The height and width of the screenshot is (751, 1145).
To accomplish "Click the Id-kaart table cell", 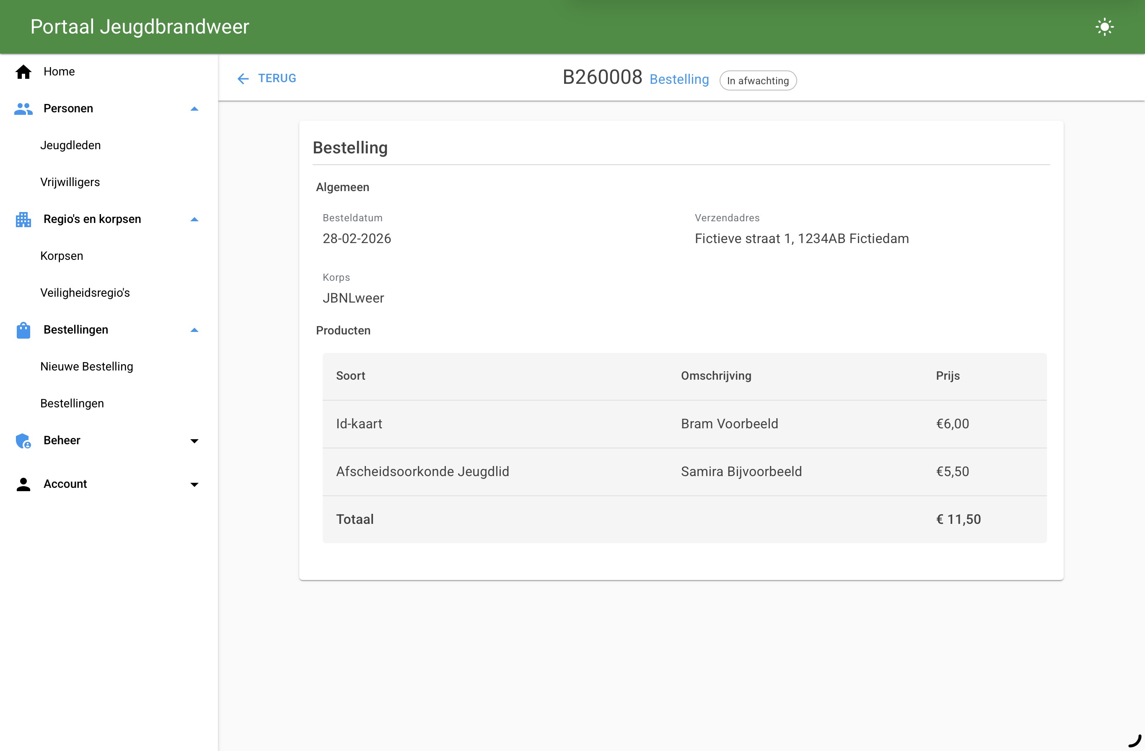I will [x=359, y=424].
